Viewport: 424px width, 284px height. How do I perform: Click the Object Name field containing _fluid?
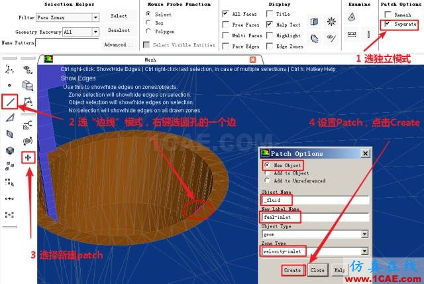[315, 200]
